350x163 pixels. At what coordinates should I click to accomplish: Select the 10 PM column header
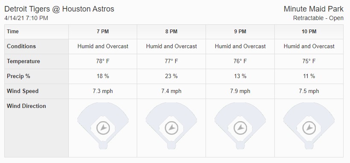(x=309, y=32)
